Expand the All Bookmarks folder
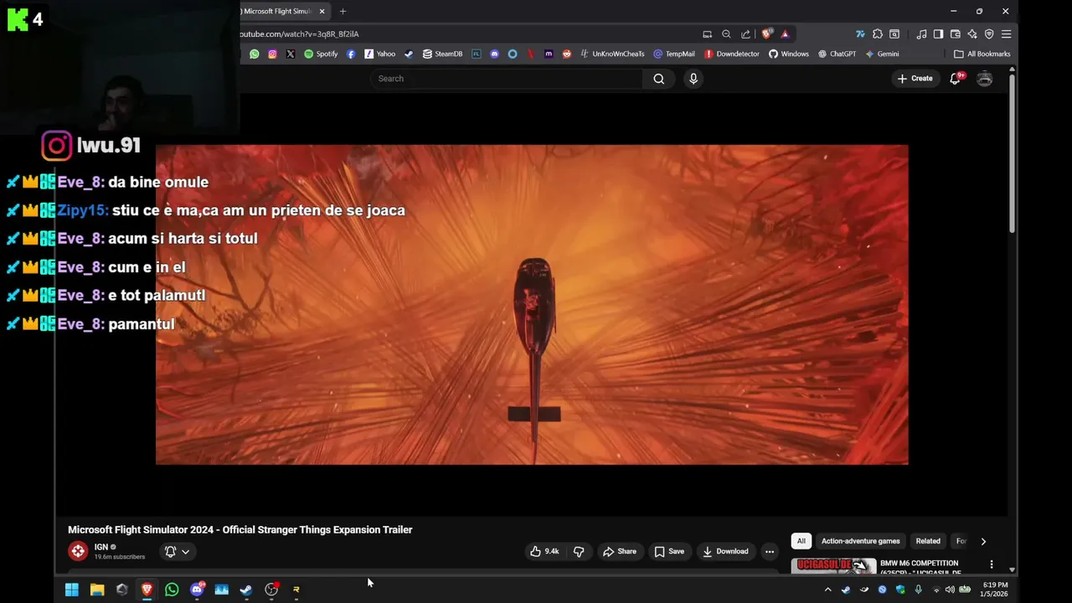 point(982,54)
